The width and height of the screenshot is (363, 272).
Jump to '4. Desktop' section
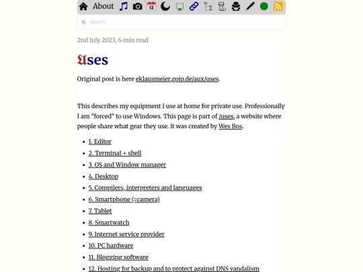click(104, 176)
